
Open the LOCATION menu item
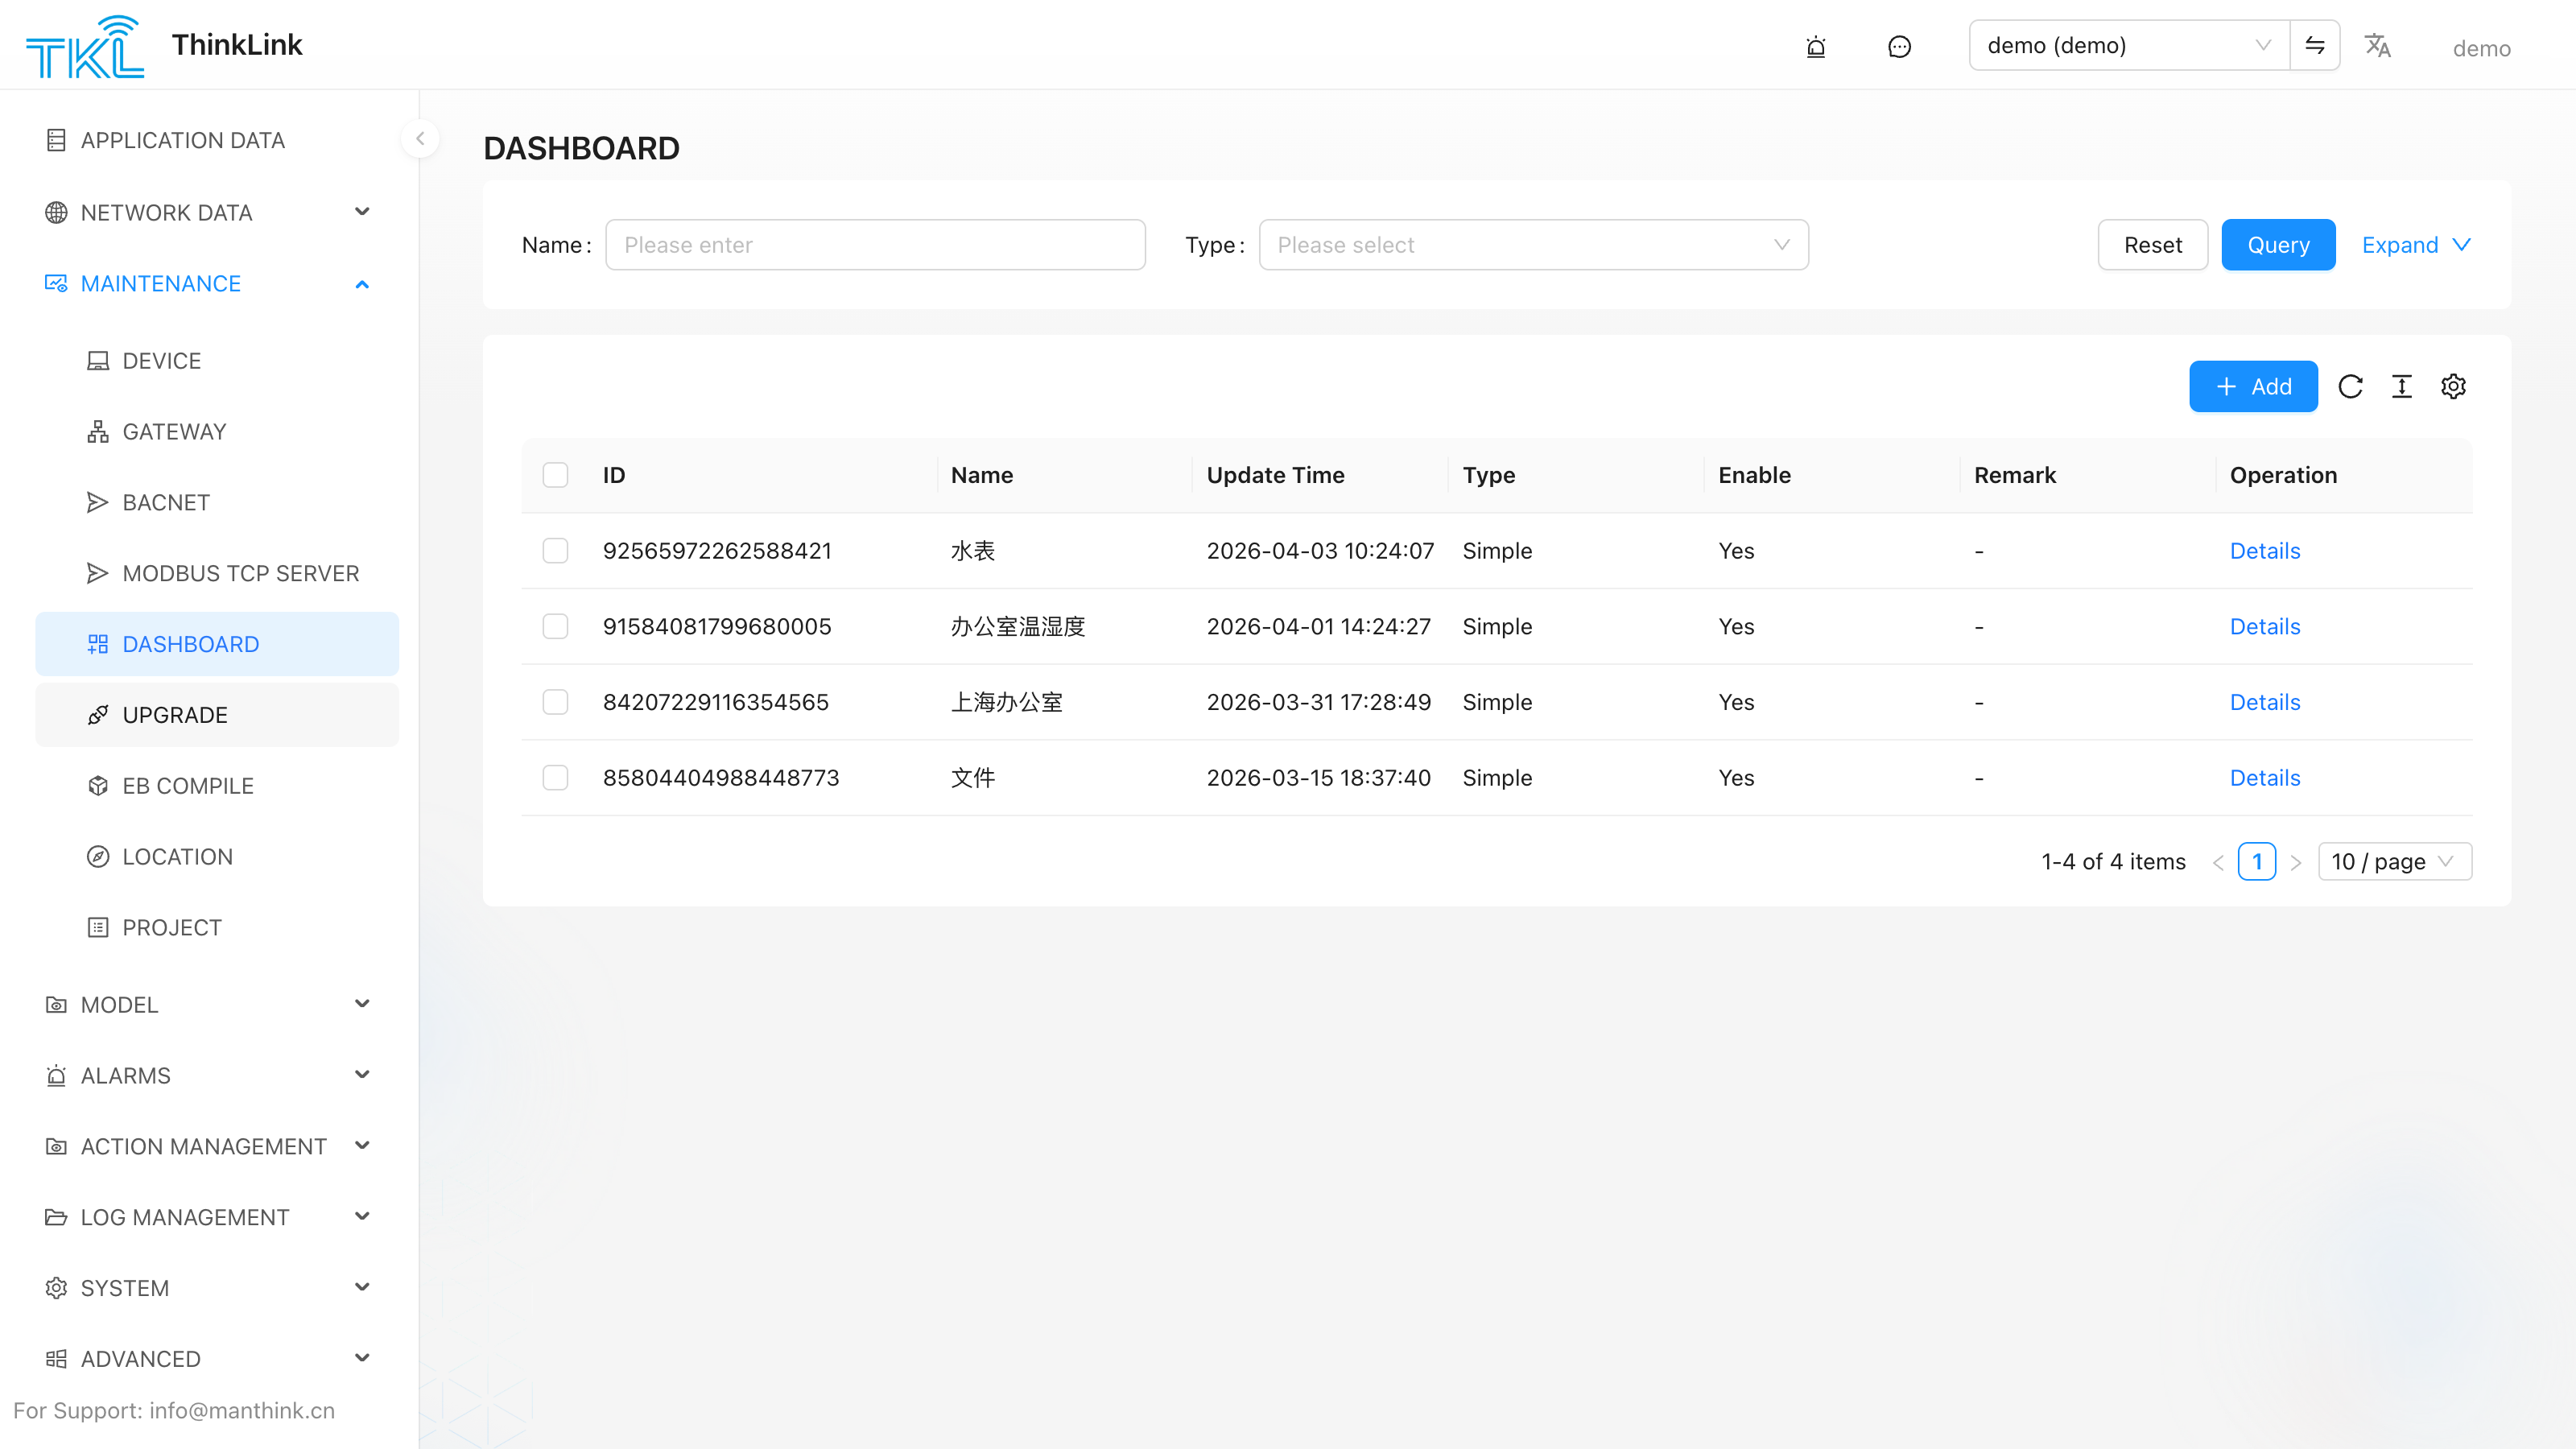tap(217, 857)
